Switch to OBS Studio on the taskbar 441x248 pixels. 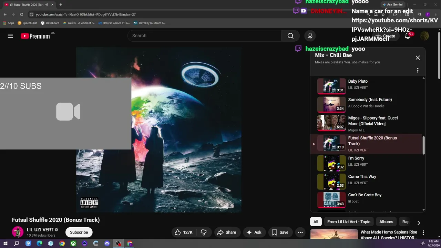119,244
